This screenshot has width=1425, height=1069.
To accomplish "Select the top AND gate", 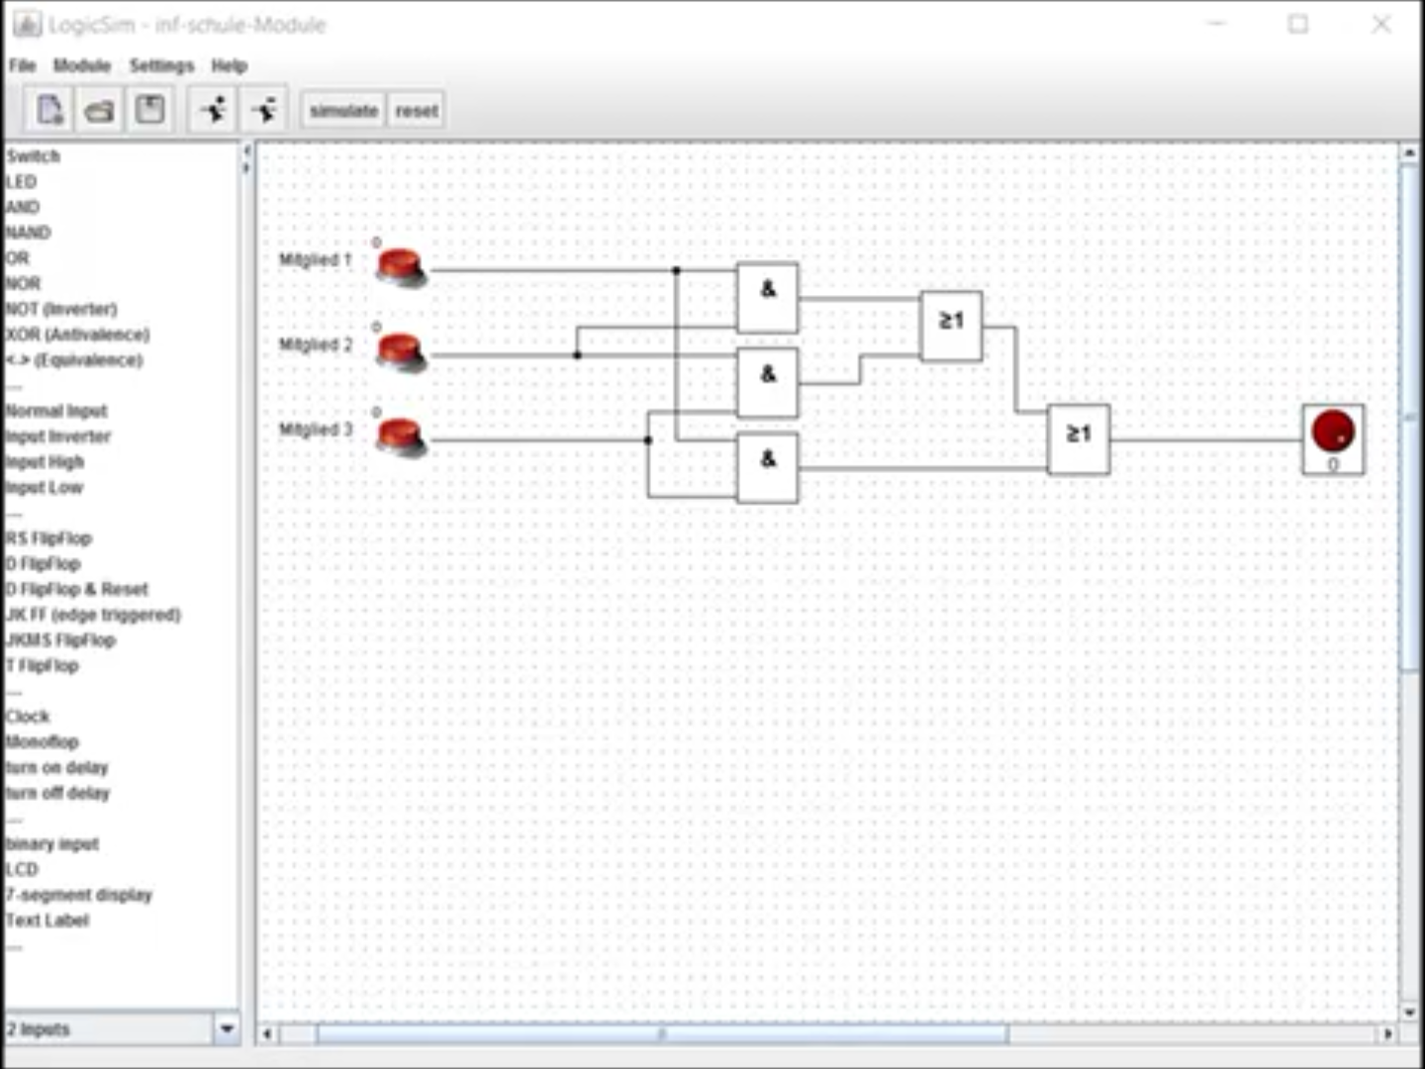I will pos(767,297).
